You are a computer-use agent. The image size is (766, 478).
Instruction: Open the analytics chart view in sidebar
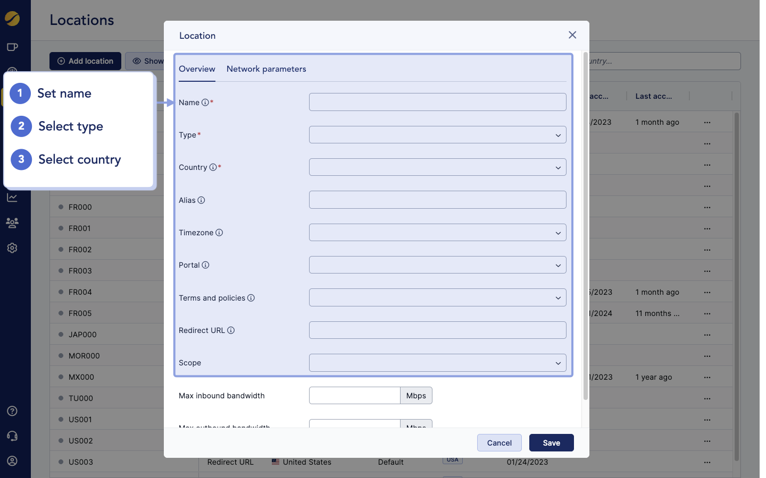[x=12, y=197]
